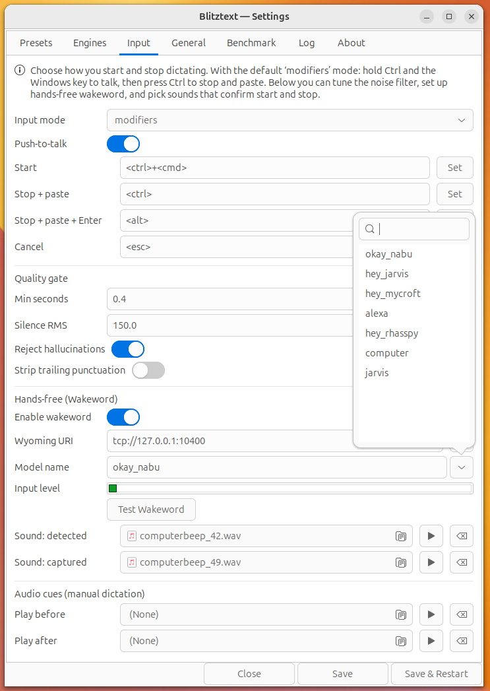The height and width of the screenshot is (691, 490).
Task: Play the 'Play before' audio cue
Action: (x=431, y=614)
